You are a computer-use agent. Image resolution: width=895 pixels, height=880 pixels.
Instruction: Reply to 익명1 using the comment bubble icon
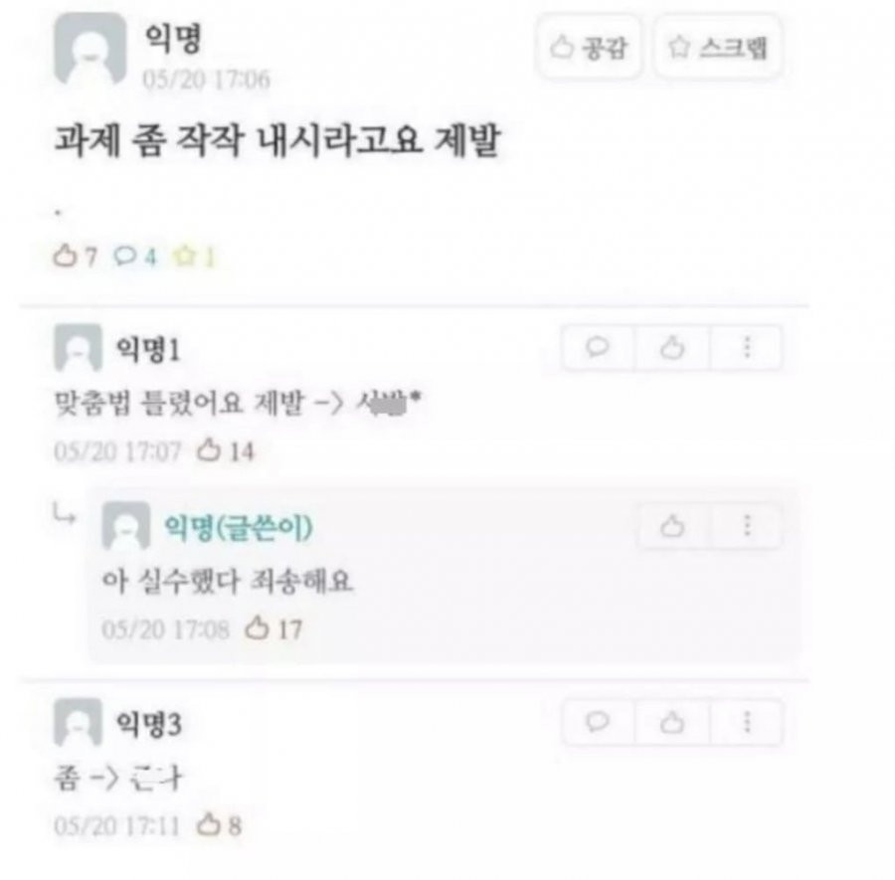click(598, 347)
